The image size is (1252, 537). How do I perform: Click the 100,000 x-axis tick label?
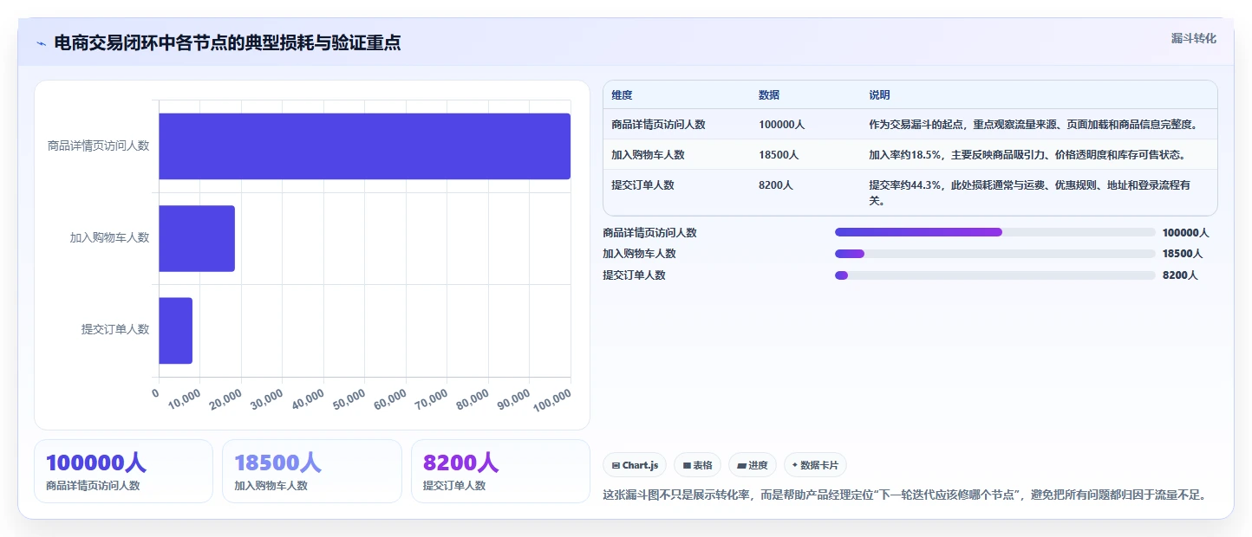coord(551,401)
